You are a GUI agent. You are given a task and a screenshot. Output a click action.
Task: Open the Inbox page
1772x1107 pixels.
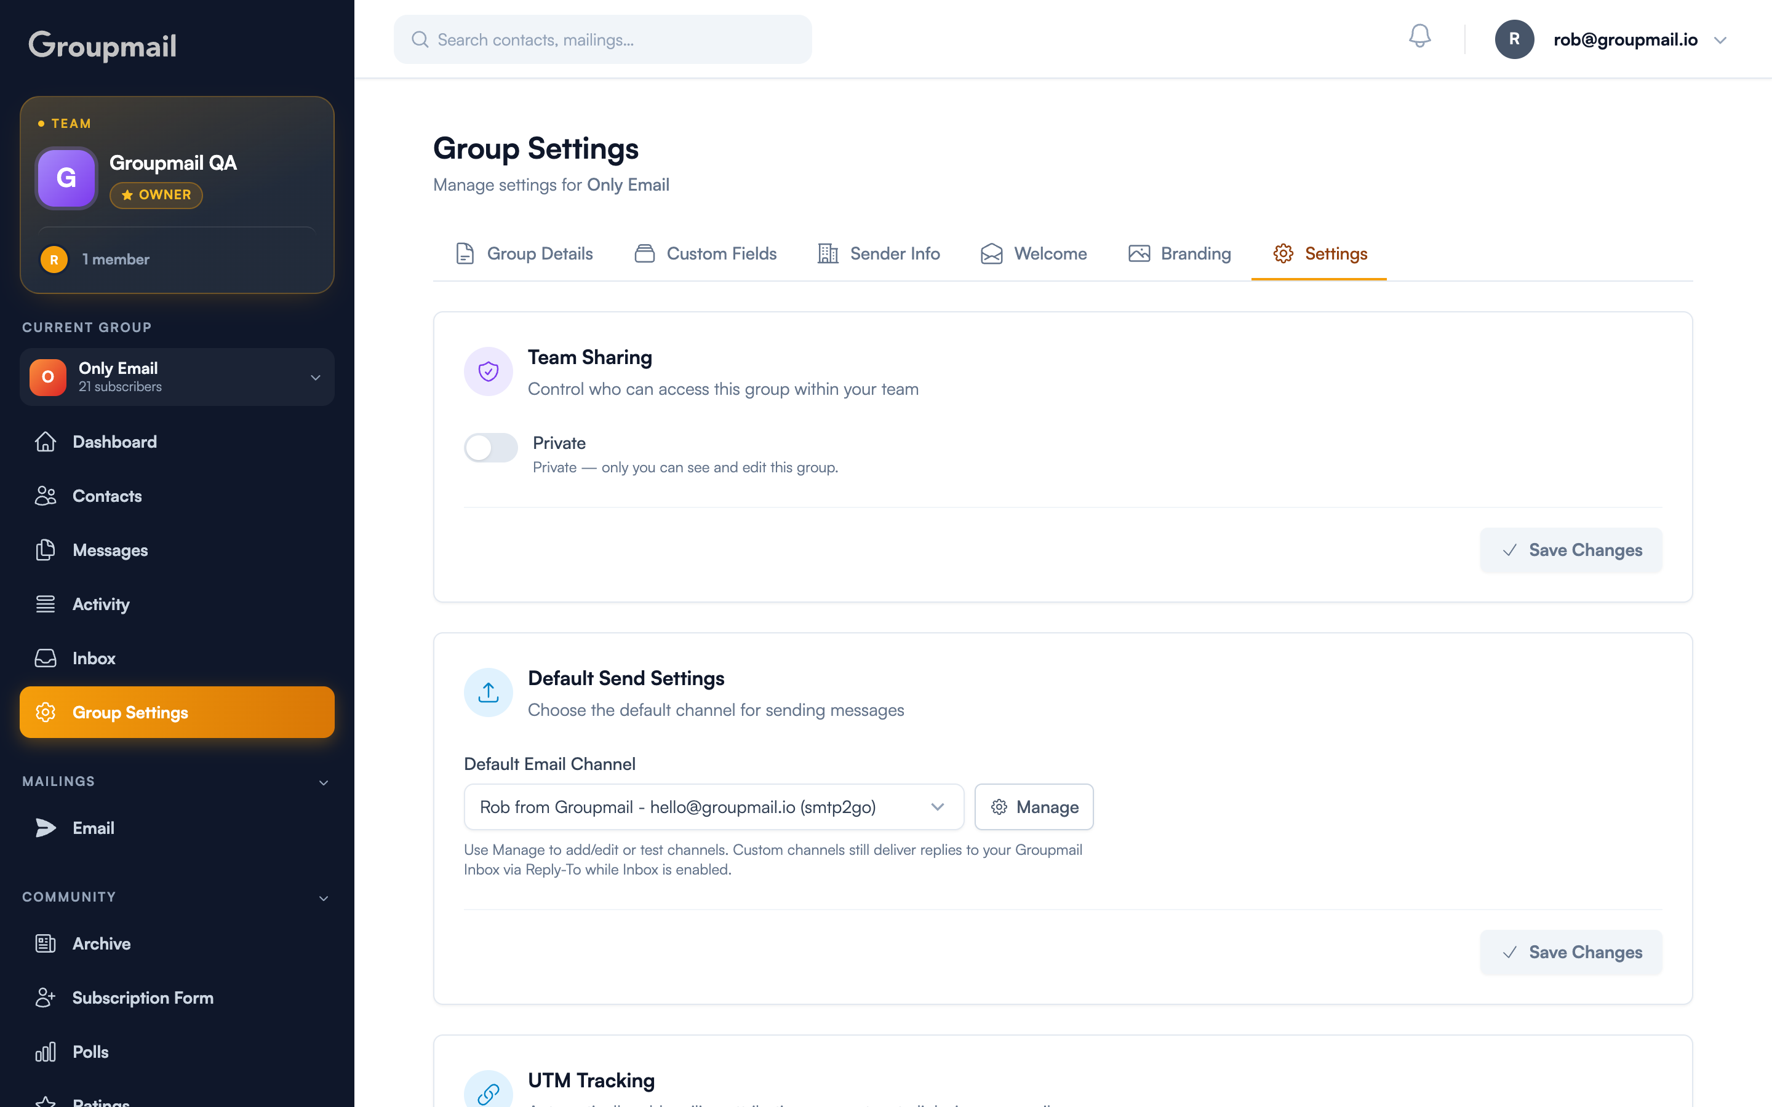177,658
